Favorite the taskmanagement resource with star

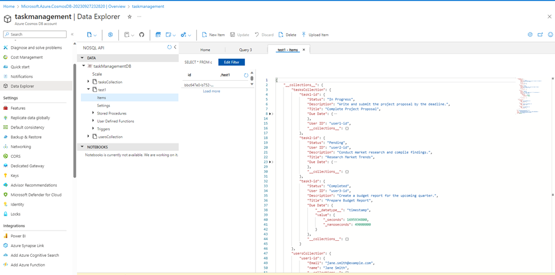[x=129, y=17]
